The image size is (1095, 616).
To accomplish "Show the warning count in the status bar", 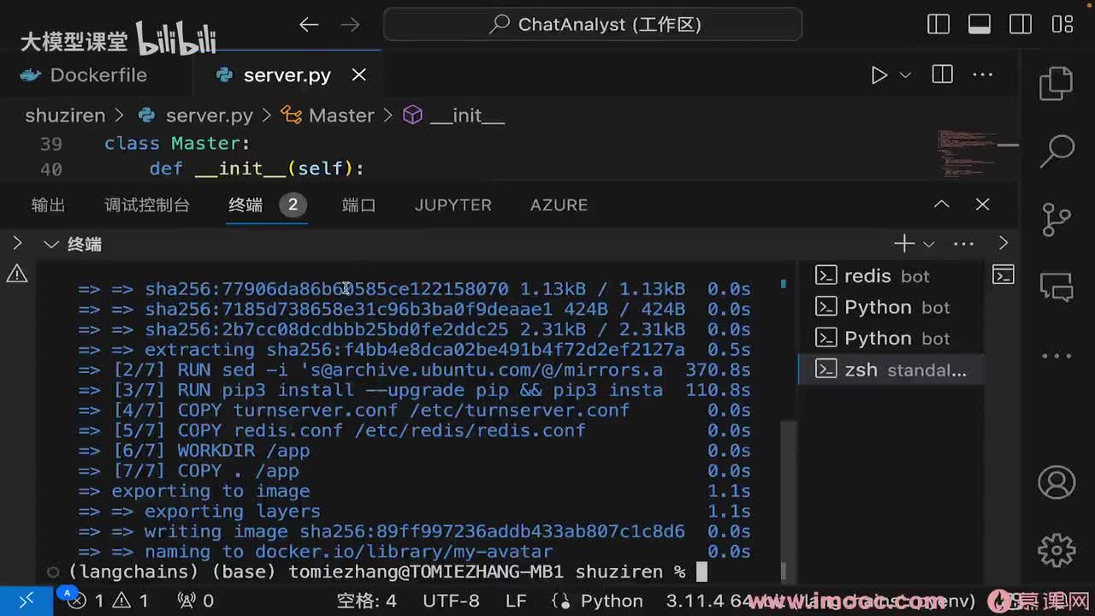I will click(x=131, y=601).
